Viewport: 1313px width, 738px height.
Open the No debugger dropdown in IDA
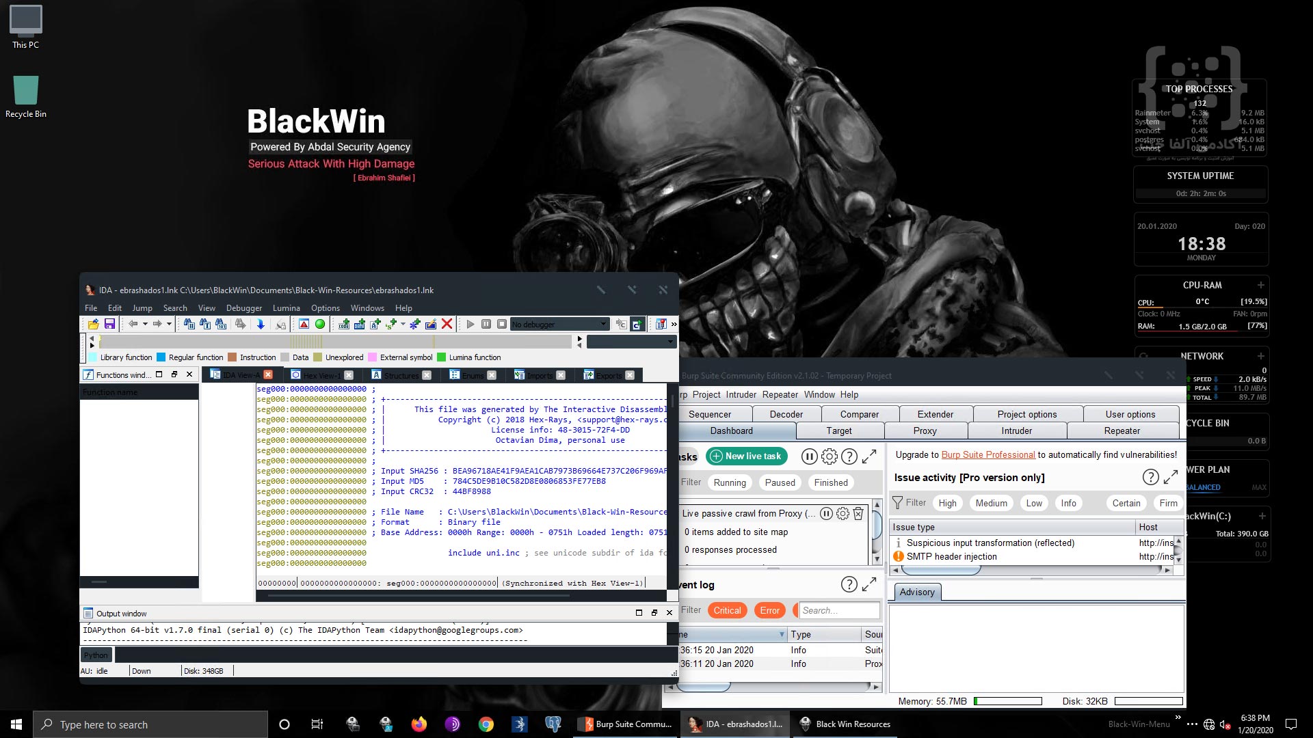click(x=559, y=324)
